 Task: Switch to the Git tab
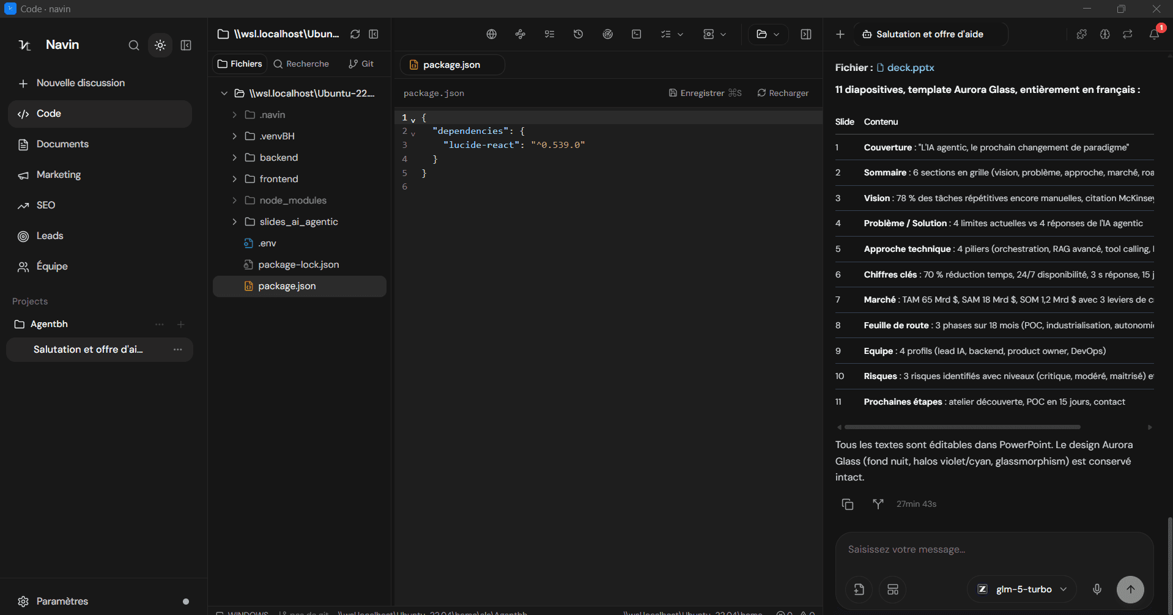[361, 64]
